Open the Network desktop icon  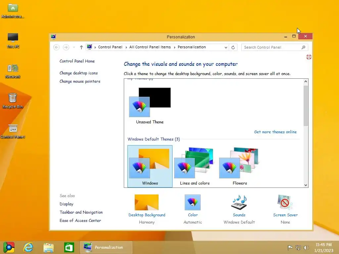pyautogui.click(x=13, y=71)
